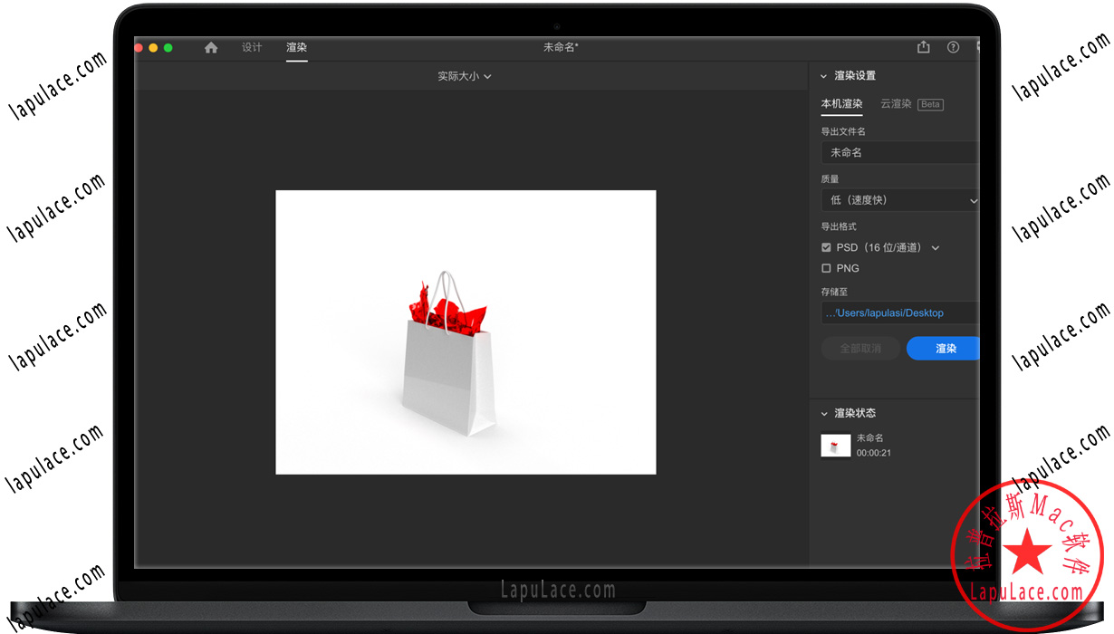Open the Share/Export icon at top right
Image resolution: width=1114 pixels, height=634 pixels.
point(923,47)
